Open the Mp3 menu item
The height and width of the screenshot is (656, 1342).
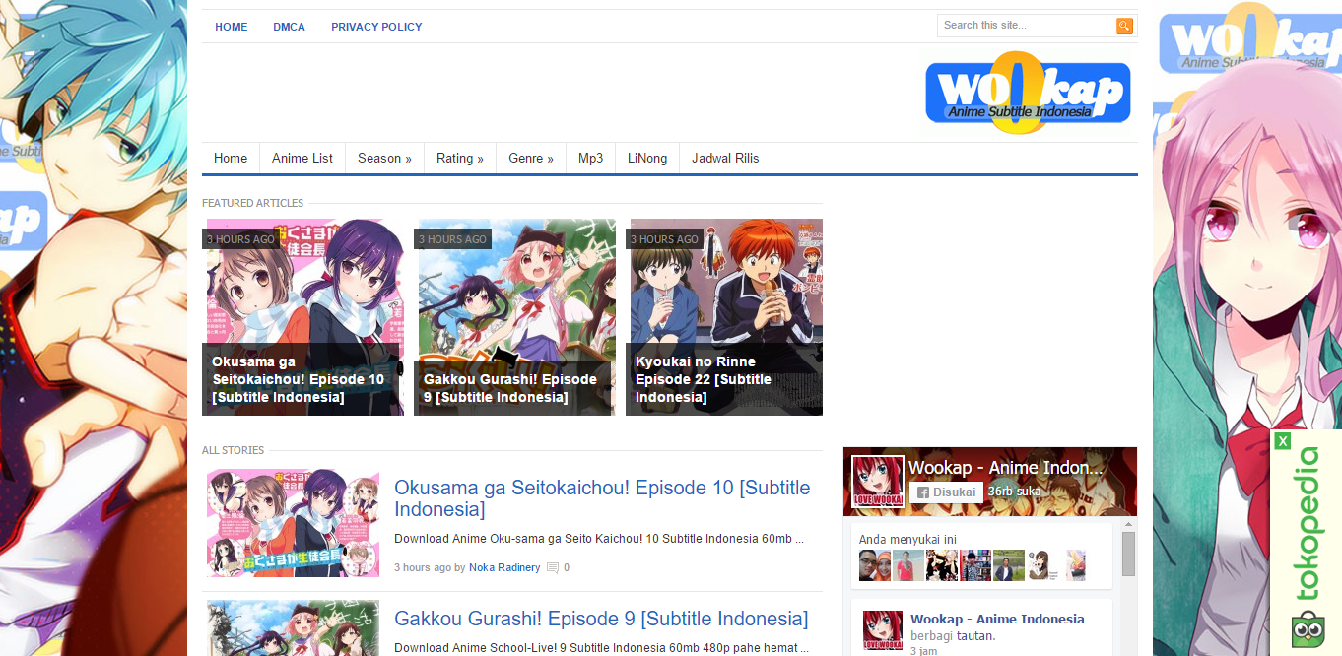tap(590, 158)
